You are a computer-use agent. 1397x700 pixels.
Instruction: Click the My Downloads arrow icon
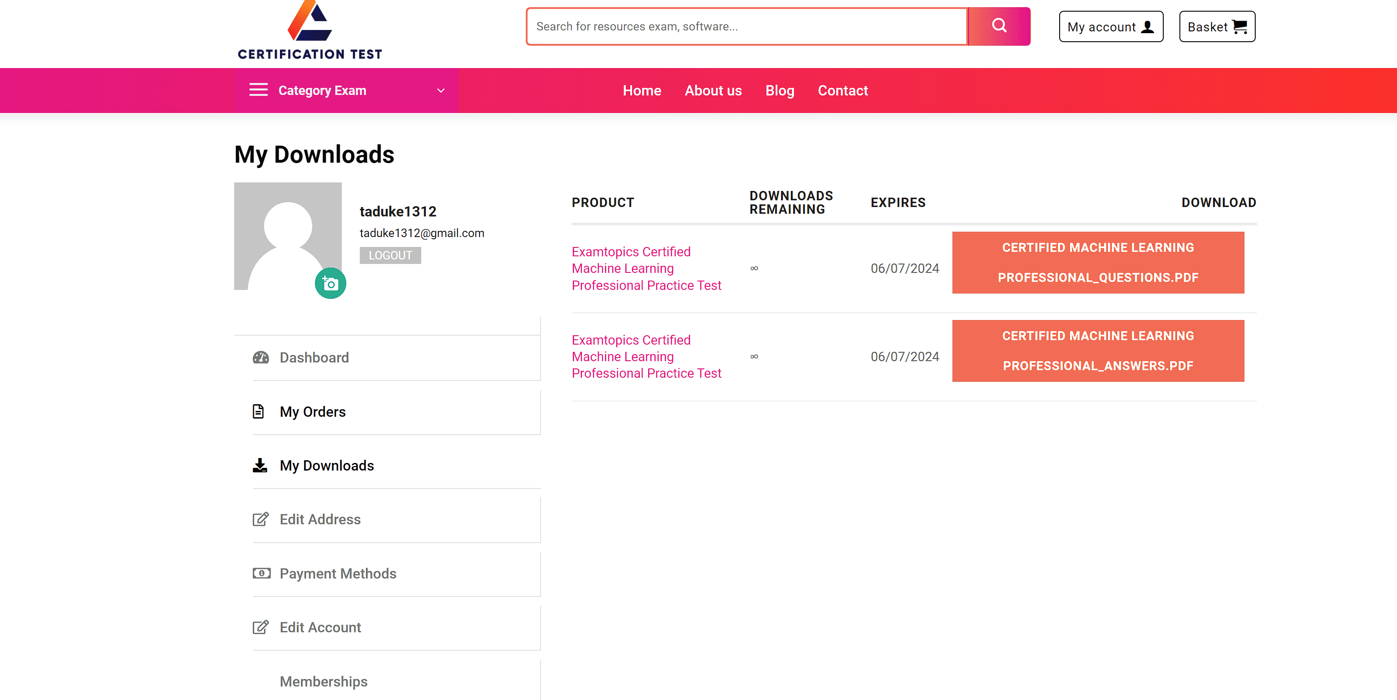click(260, 466)
